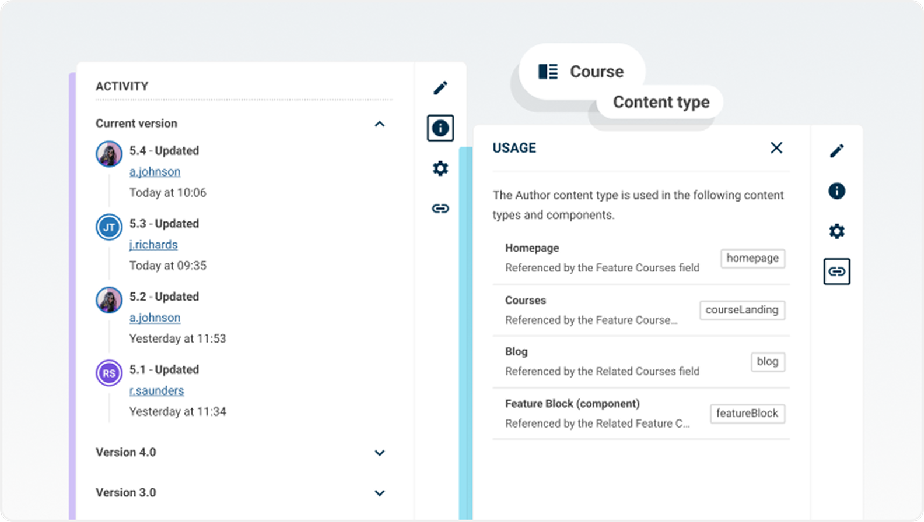The image size is (924, 522).
Task: Click the homepage tag
Action: coord(752,258)
